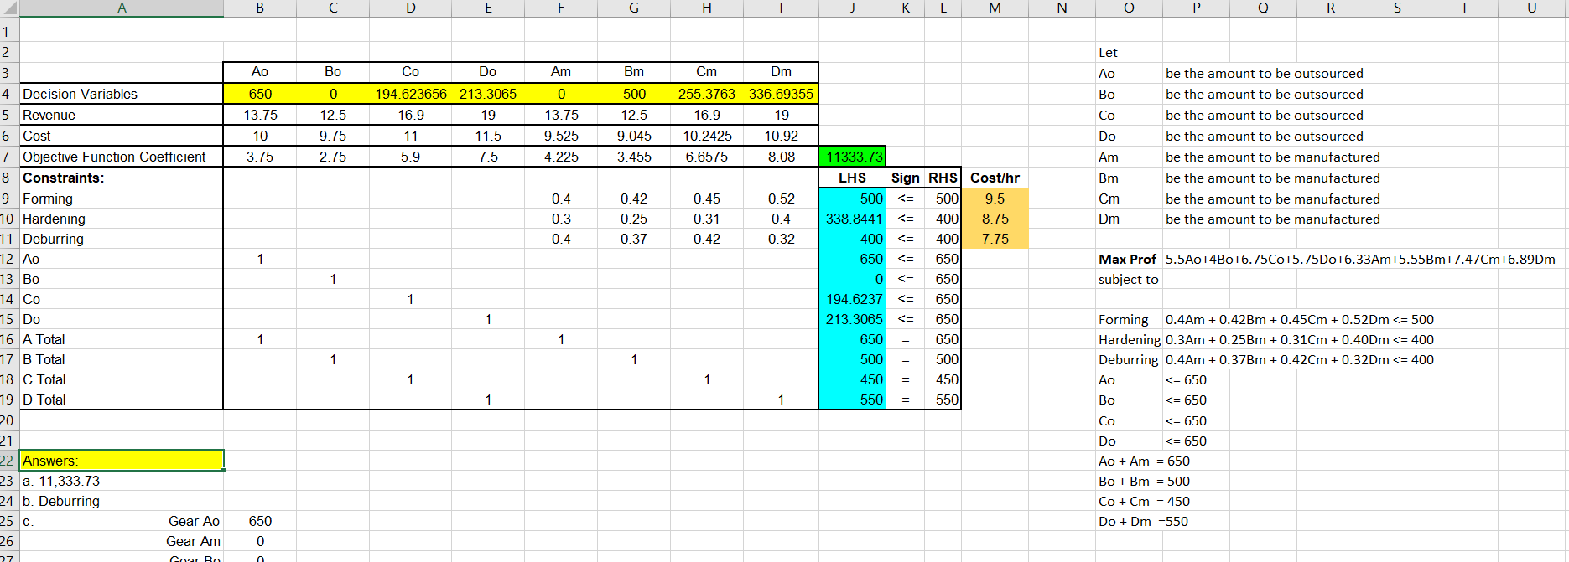Click the RHS column heading
The height and width of the screenshot is (562, 1569).
(943, 178)
